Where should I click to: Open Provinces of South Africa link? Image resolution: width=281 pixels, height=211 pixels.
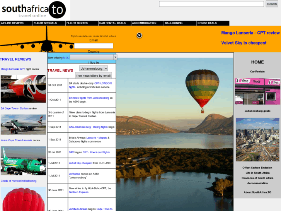pos(257,178)
